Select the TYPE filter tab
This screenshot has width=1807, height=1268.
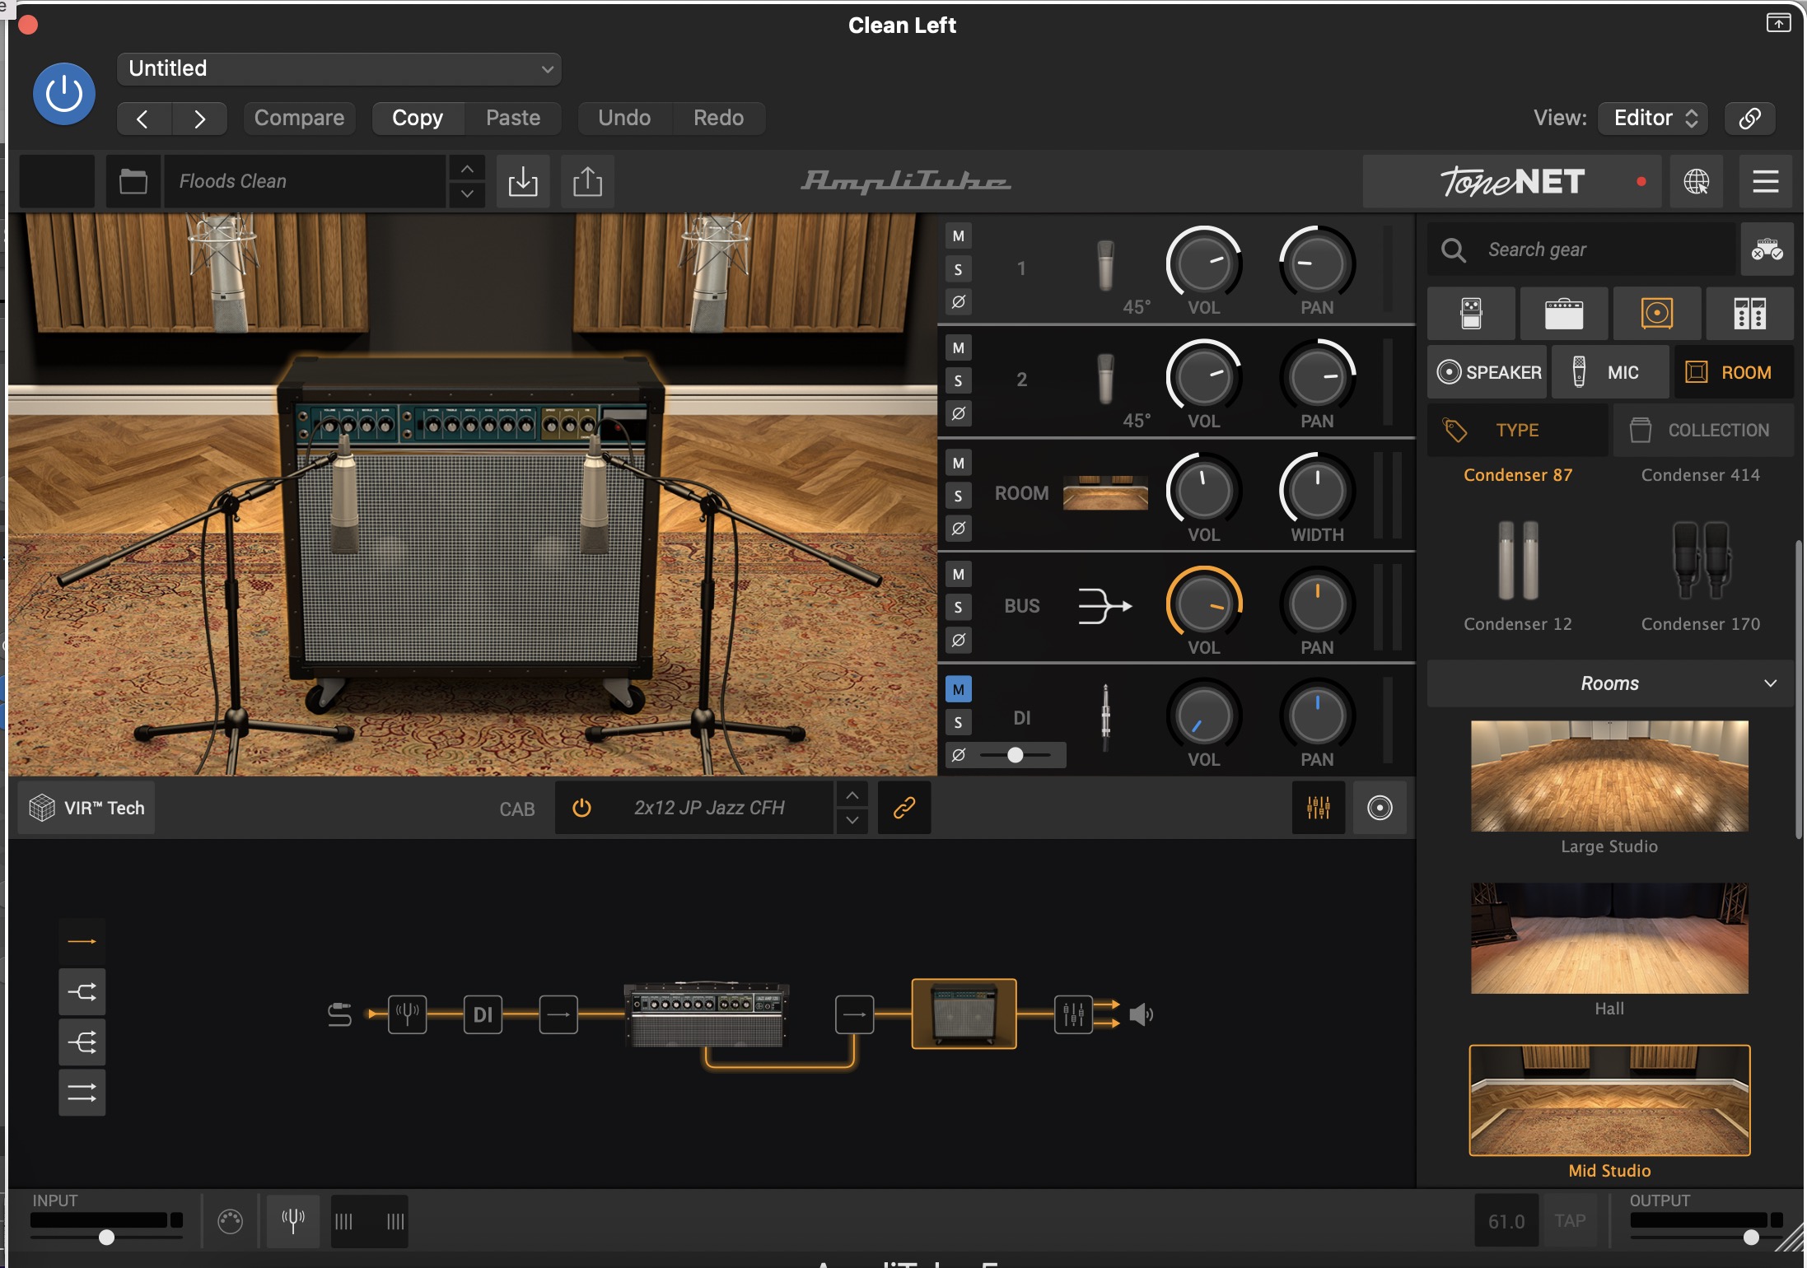point(1517,430)
